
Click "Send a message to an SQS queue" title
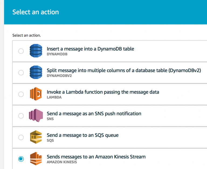(83, 135)
